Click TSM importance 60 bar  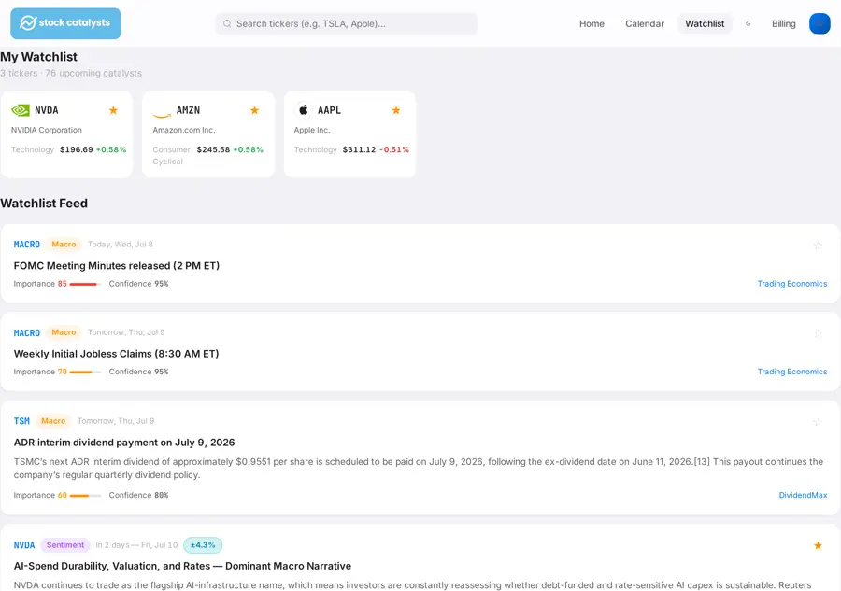pyautogui.click(x=85, y=496)
